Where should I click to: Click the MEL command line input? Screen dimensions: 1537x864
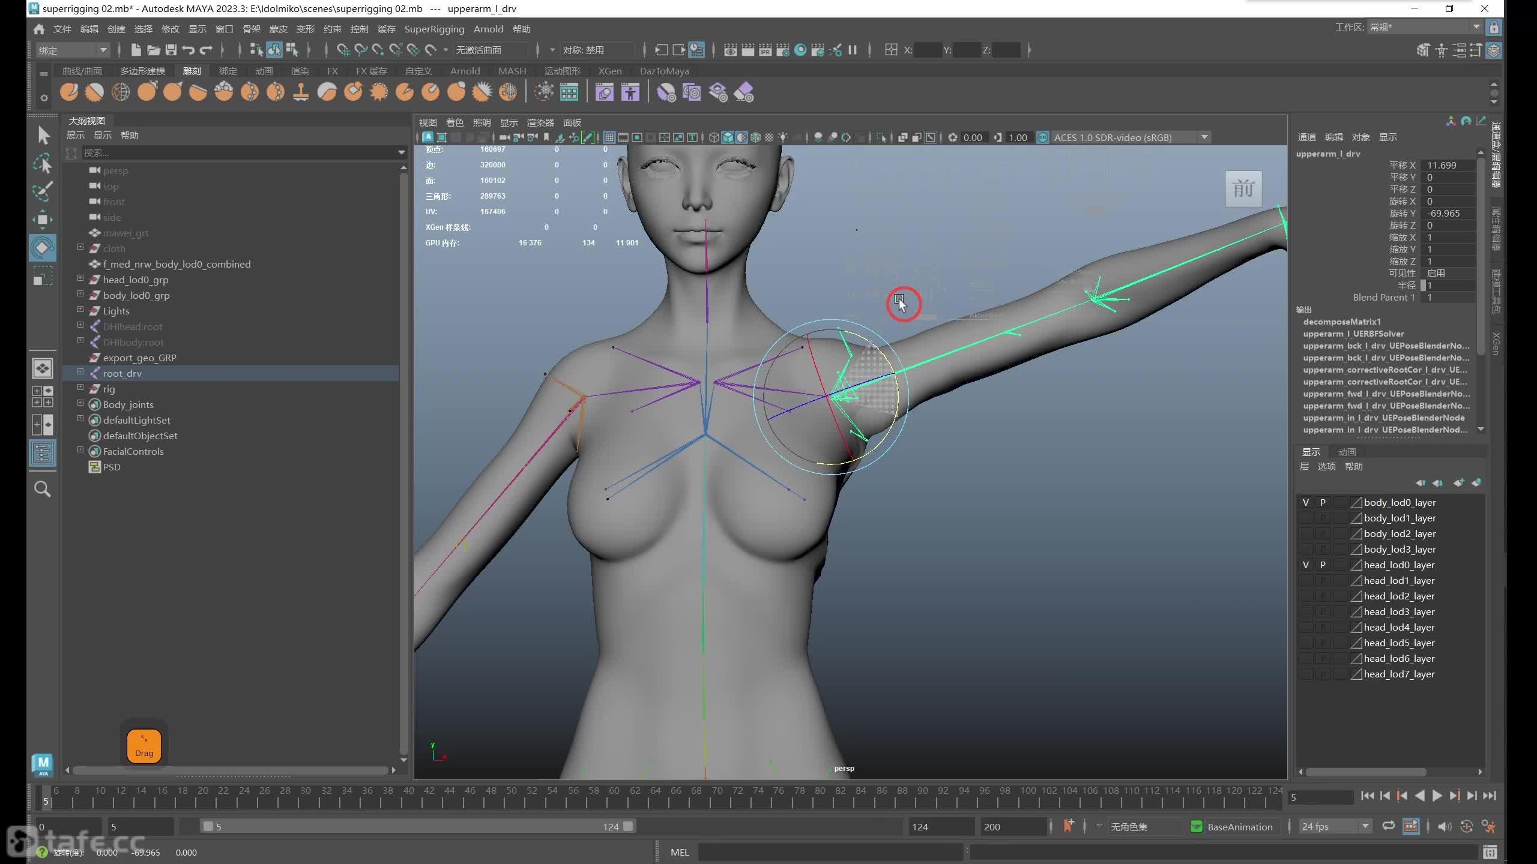pos(831,852)
